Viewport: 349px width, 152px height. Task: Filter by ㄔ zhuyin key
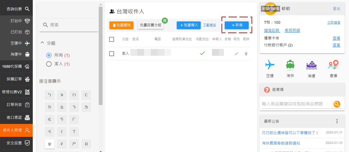pos(62,144)
